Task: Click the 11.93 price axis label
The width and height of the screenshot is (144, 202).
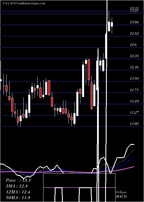Action: point(134,78)
